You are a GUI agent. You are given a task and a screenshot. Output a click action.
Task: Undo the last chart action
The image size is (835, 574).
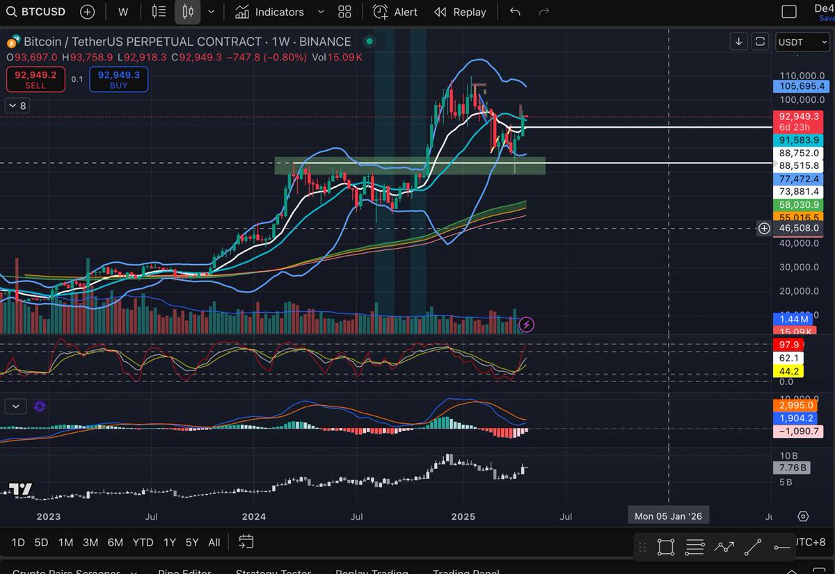[x=515, y=12]
